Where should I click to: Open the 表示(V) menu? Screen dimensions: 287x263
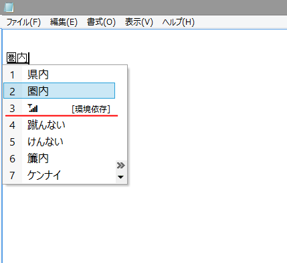139,22
